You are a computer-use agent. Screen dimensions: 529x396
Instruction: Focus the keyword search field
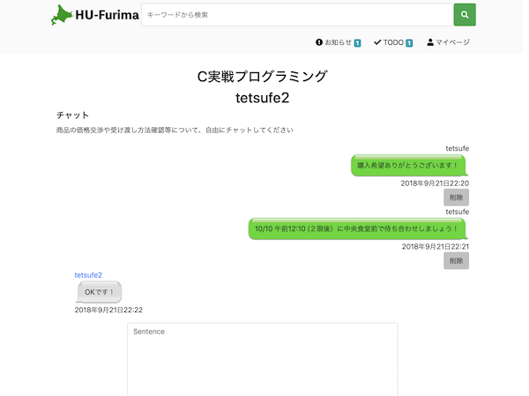297,14
